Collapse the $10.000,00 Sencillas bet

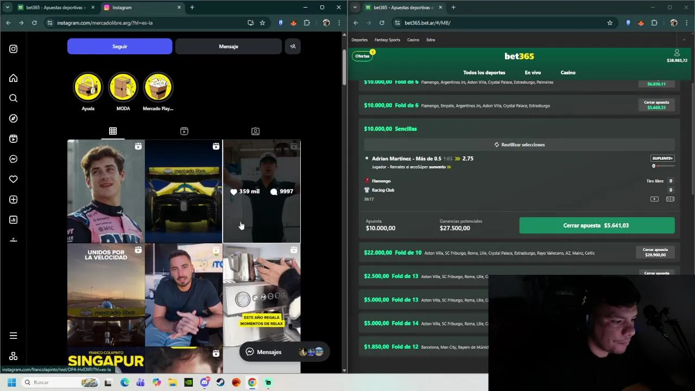(x=520, y=129)
